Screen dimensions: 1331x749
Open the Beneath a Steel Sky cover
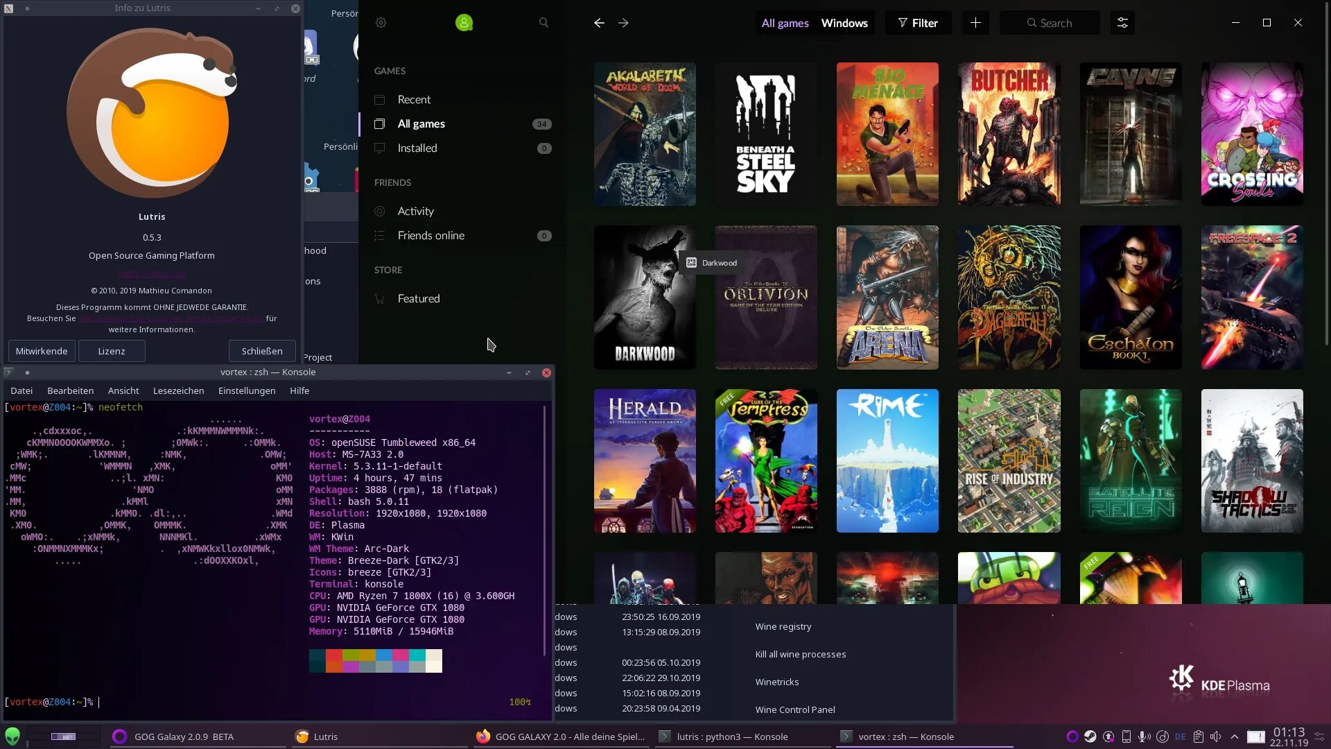tap(766, 134)
